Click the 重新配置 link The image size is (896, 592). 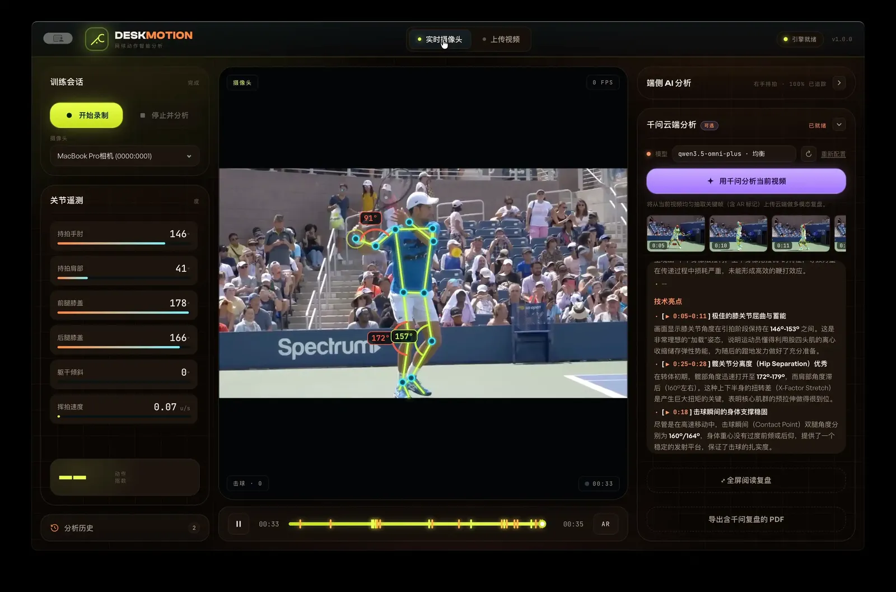tap(833, 154)
